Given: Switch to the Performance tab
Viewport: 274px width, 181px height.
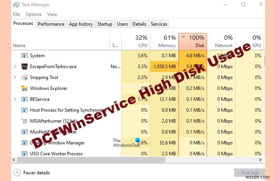Looking at the screenshot, I should (51, 24).
